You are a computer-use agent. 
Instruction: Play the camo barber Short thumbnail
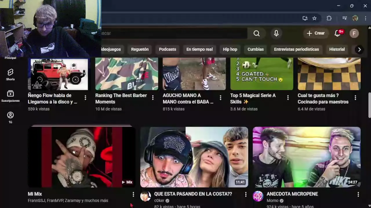127,74
